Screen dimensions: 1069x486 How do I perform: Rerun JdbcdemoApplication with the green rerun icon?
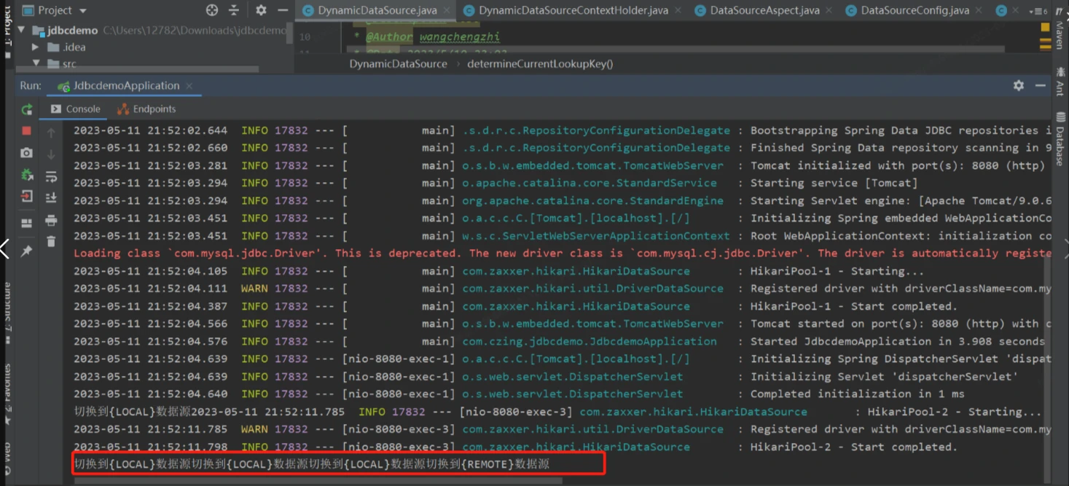coord(27,109)
